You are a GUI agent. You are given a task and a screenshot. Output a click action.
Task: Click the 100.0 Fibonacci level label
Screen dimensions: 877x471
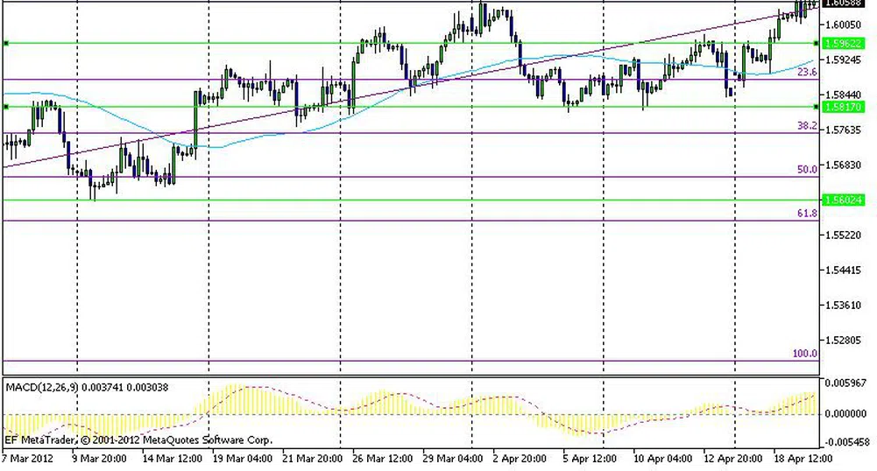pos(804,354)
